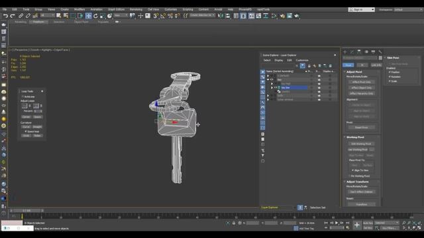Click Affect Hierarchy Only button
This screenshot has height=238, width=424.
click(x=361, y=93)
